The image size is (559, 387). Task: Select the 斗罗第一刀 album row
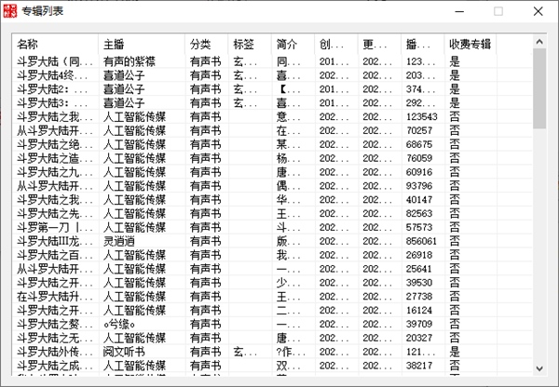(55, 227)
